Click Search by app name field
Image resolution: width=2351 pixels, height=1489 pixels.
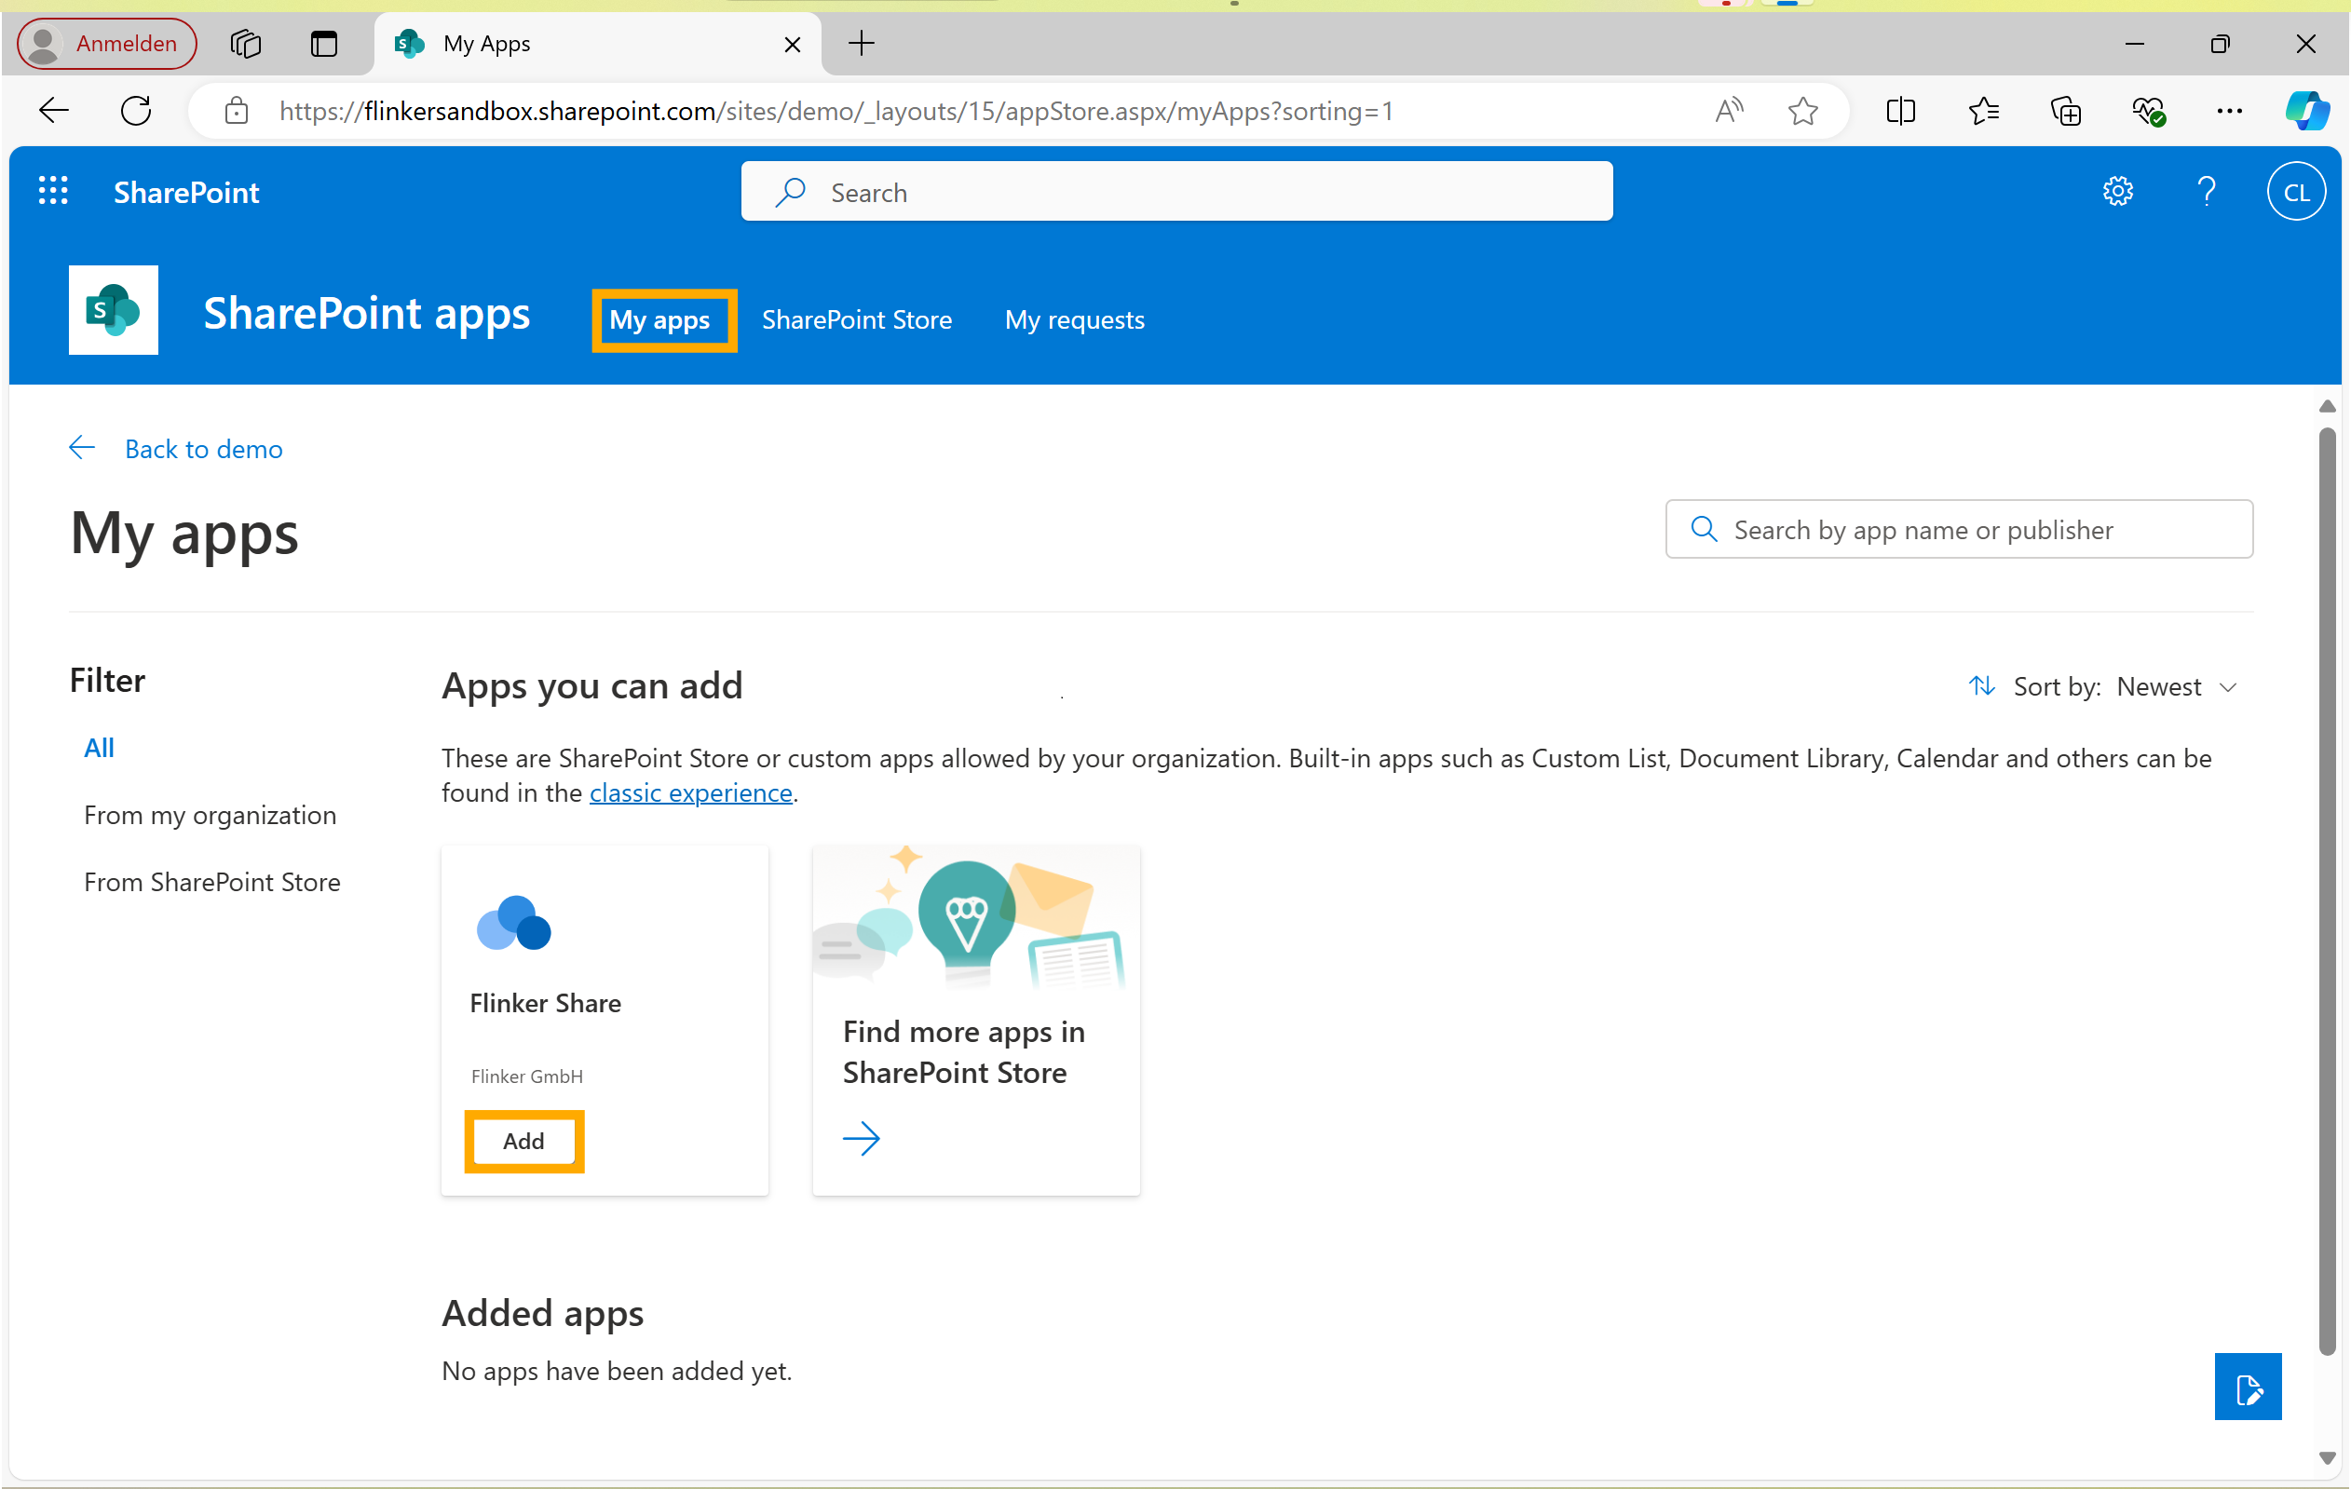tap(1959, 530)
